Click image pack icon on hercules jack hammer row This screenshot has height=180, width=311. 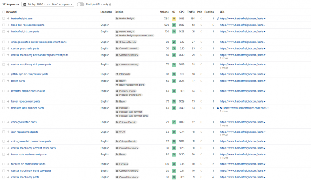click(x=221, y=108)
